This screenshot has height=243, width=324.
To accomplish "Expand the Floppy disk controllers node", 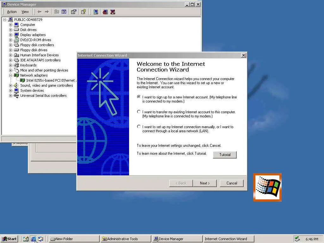I will (10, 45).
